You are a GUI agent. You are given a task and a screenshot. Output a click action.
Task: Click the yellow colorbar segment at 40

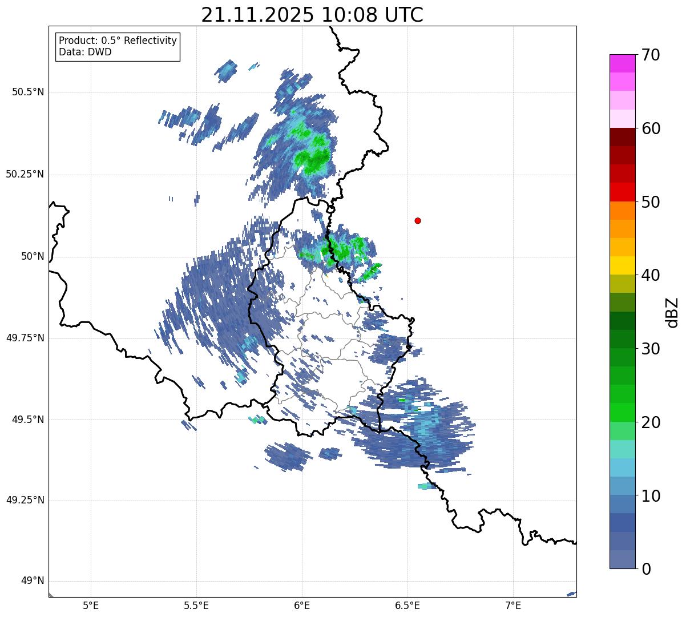(x=622, y=266)
